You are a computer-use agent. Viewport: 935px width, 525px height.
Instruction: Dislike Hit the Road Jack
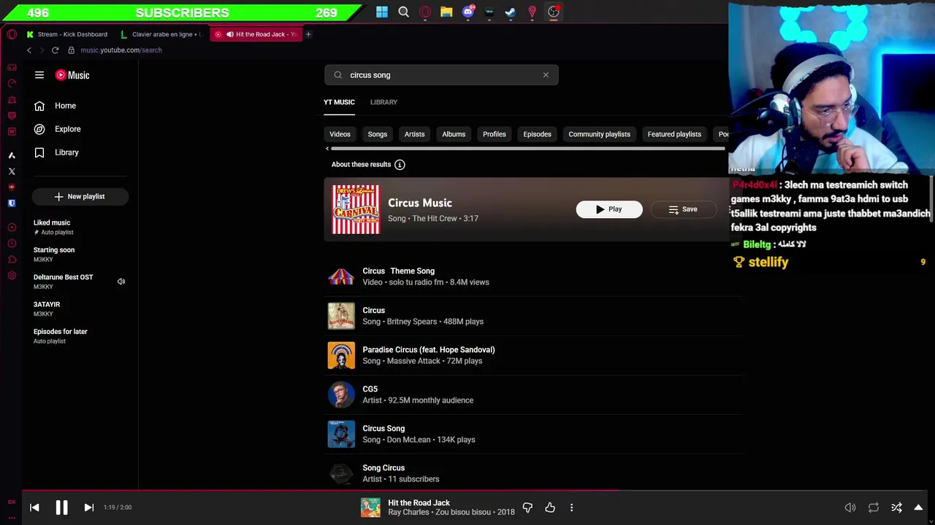click(x=527, y=507)
